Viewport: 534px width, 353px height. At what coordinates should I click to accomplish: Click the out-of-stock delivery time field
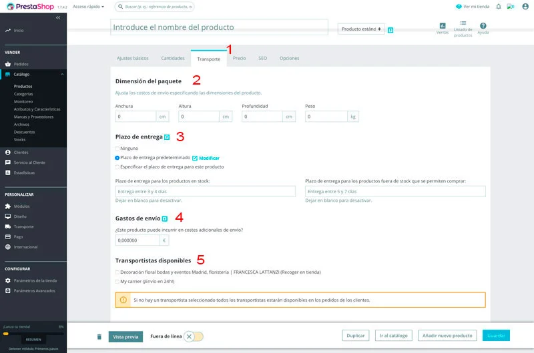point(395,191)
